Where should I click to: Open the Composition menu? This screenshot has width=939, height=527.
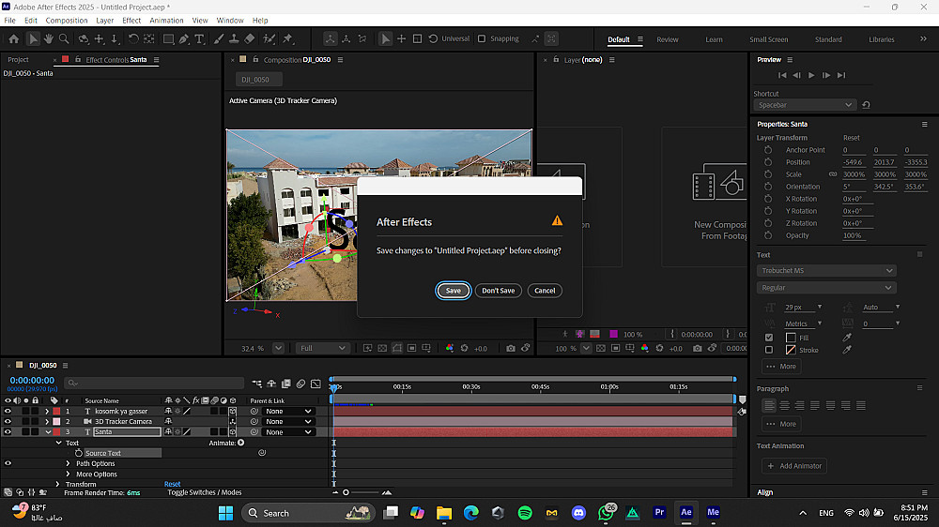(67, 20)
